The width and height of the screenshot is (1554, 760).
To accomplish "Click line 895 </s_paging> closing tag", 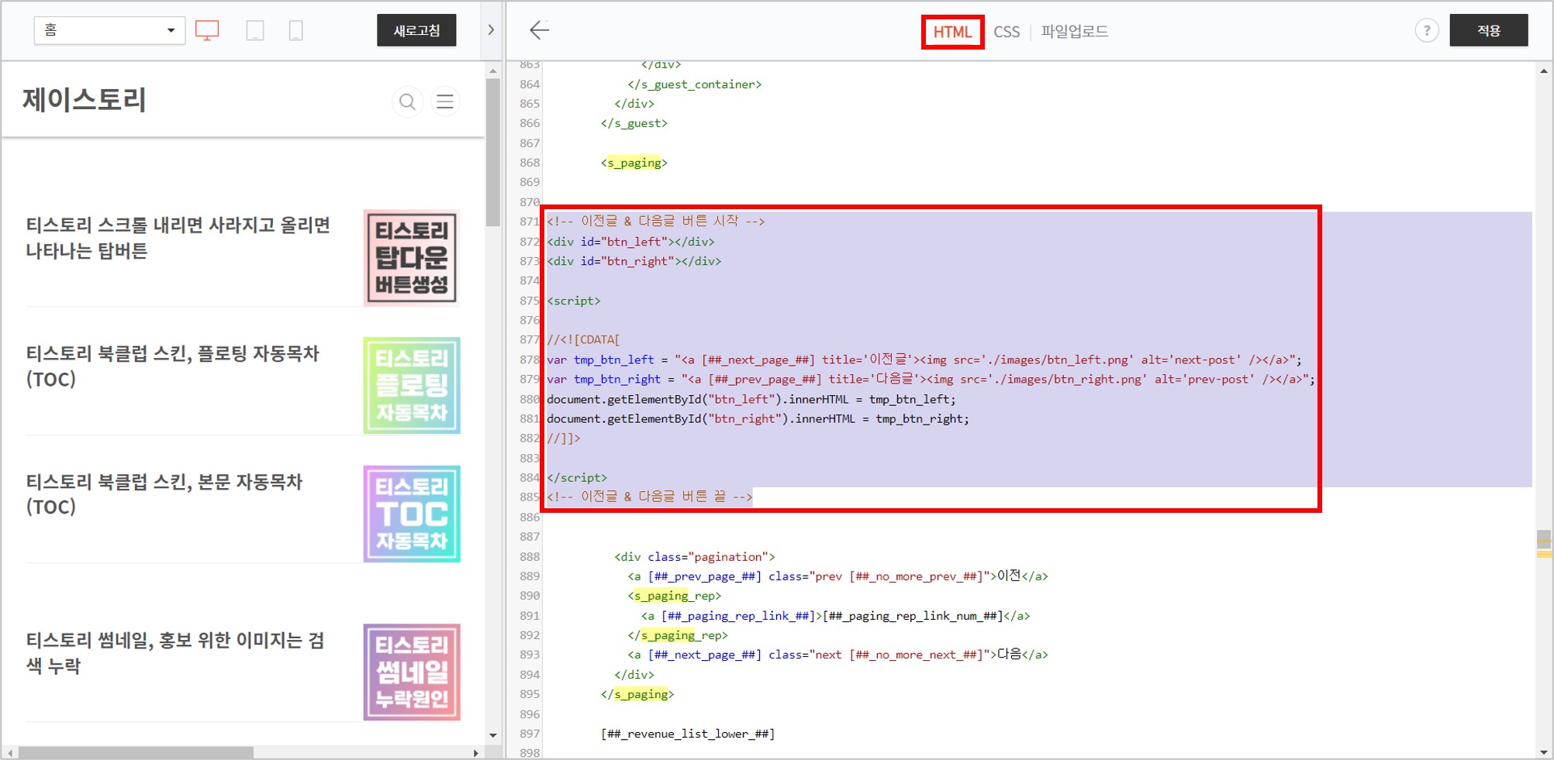I will [x=637, y=694].
